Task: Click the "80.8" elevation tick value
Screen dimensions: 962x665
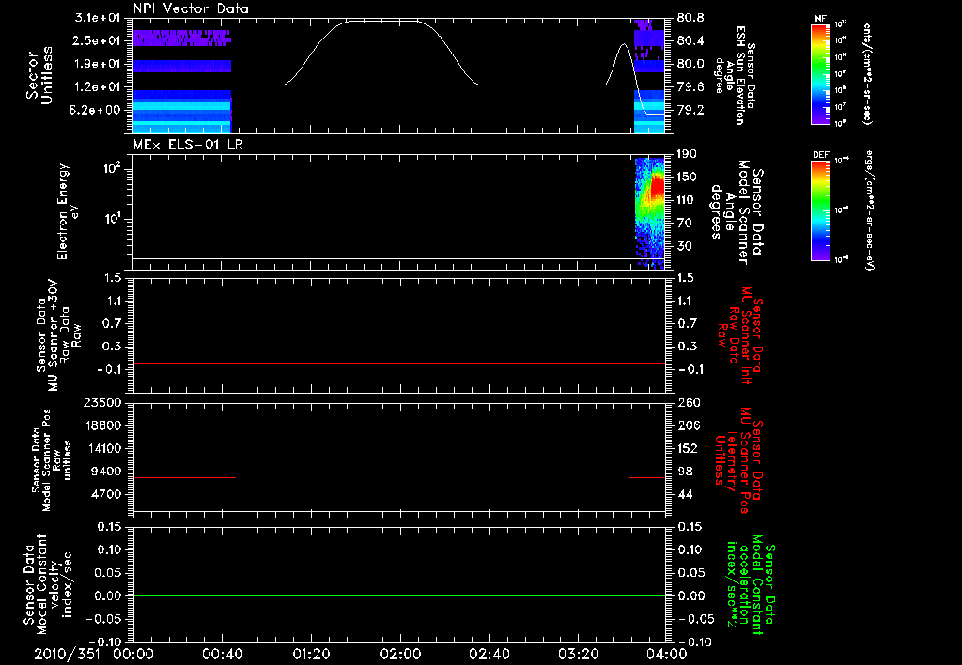Action: [690, 18]
